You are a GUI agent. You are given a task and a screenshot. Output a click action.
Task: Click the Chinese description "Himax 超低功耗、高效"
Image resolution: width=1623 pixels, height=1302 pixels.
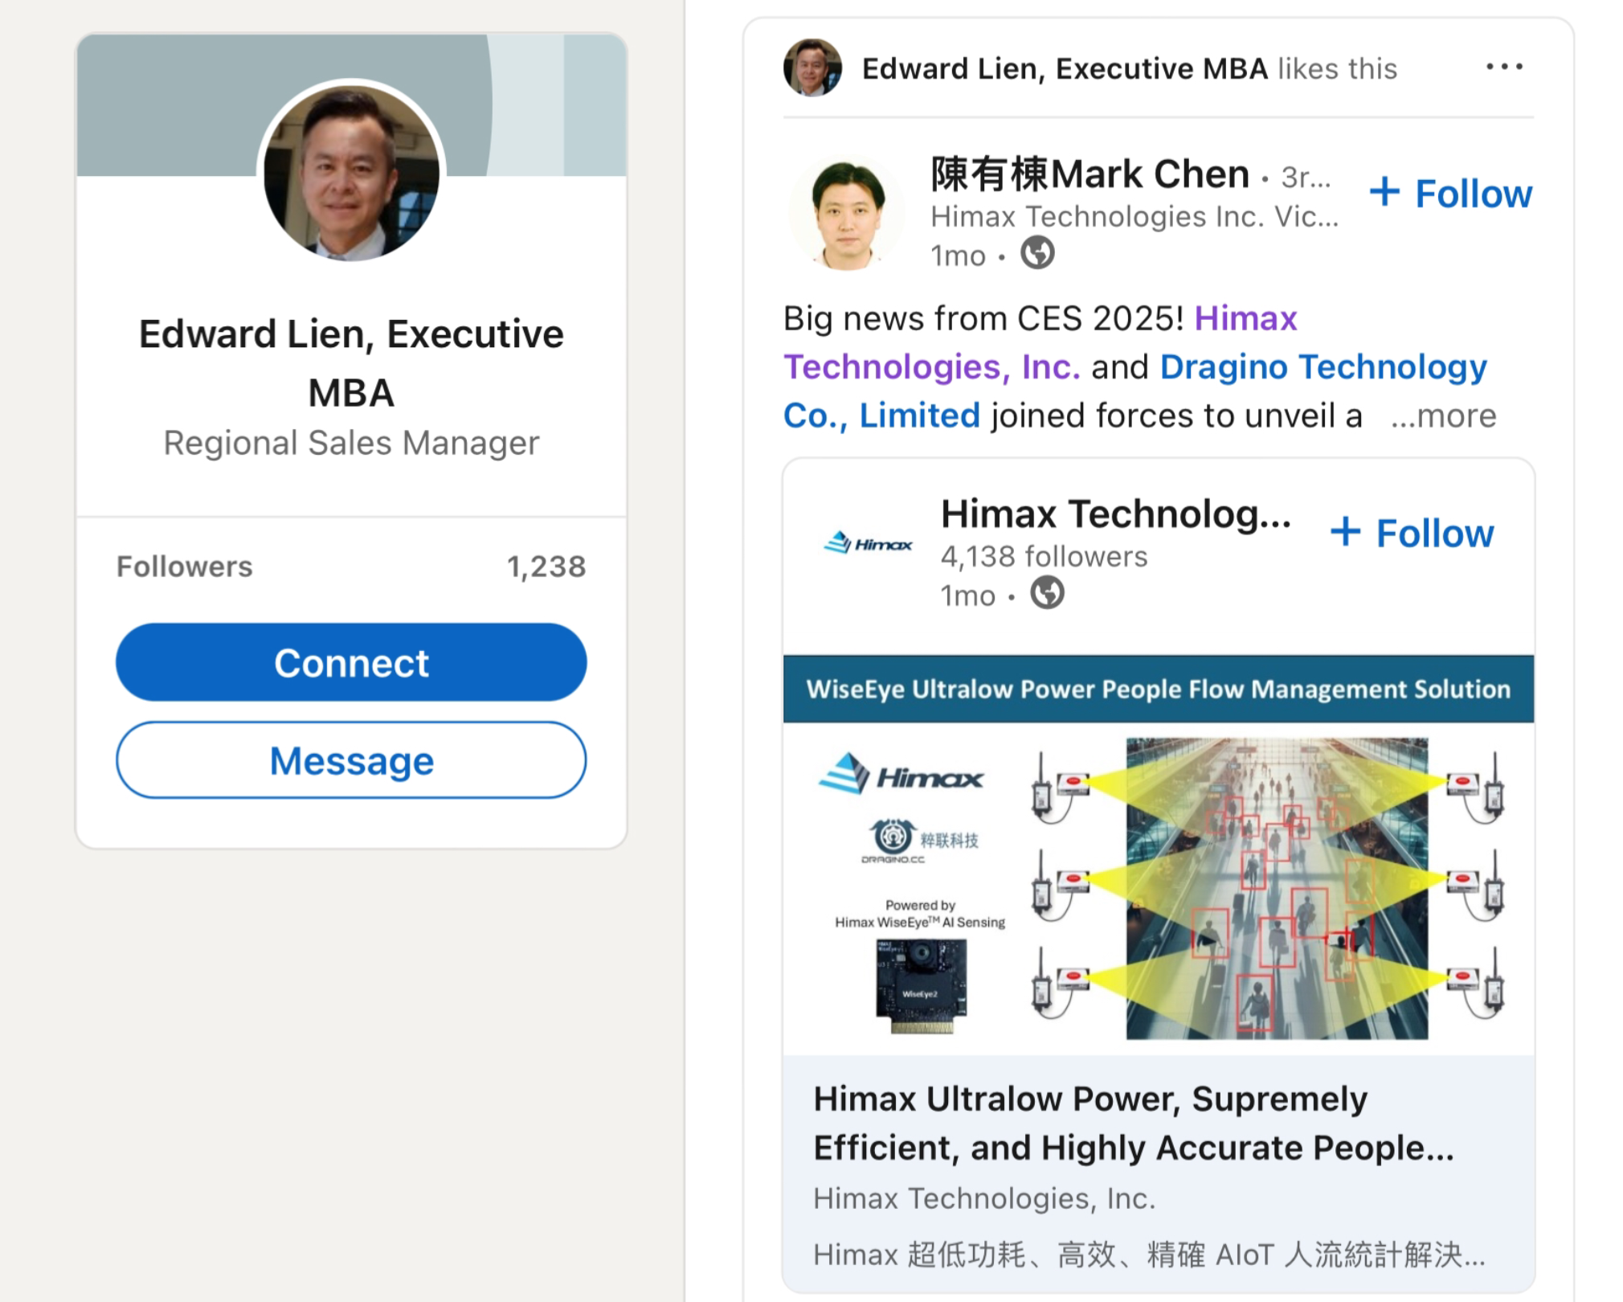(x=1149, y=1255)
